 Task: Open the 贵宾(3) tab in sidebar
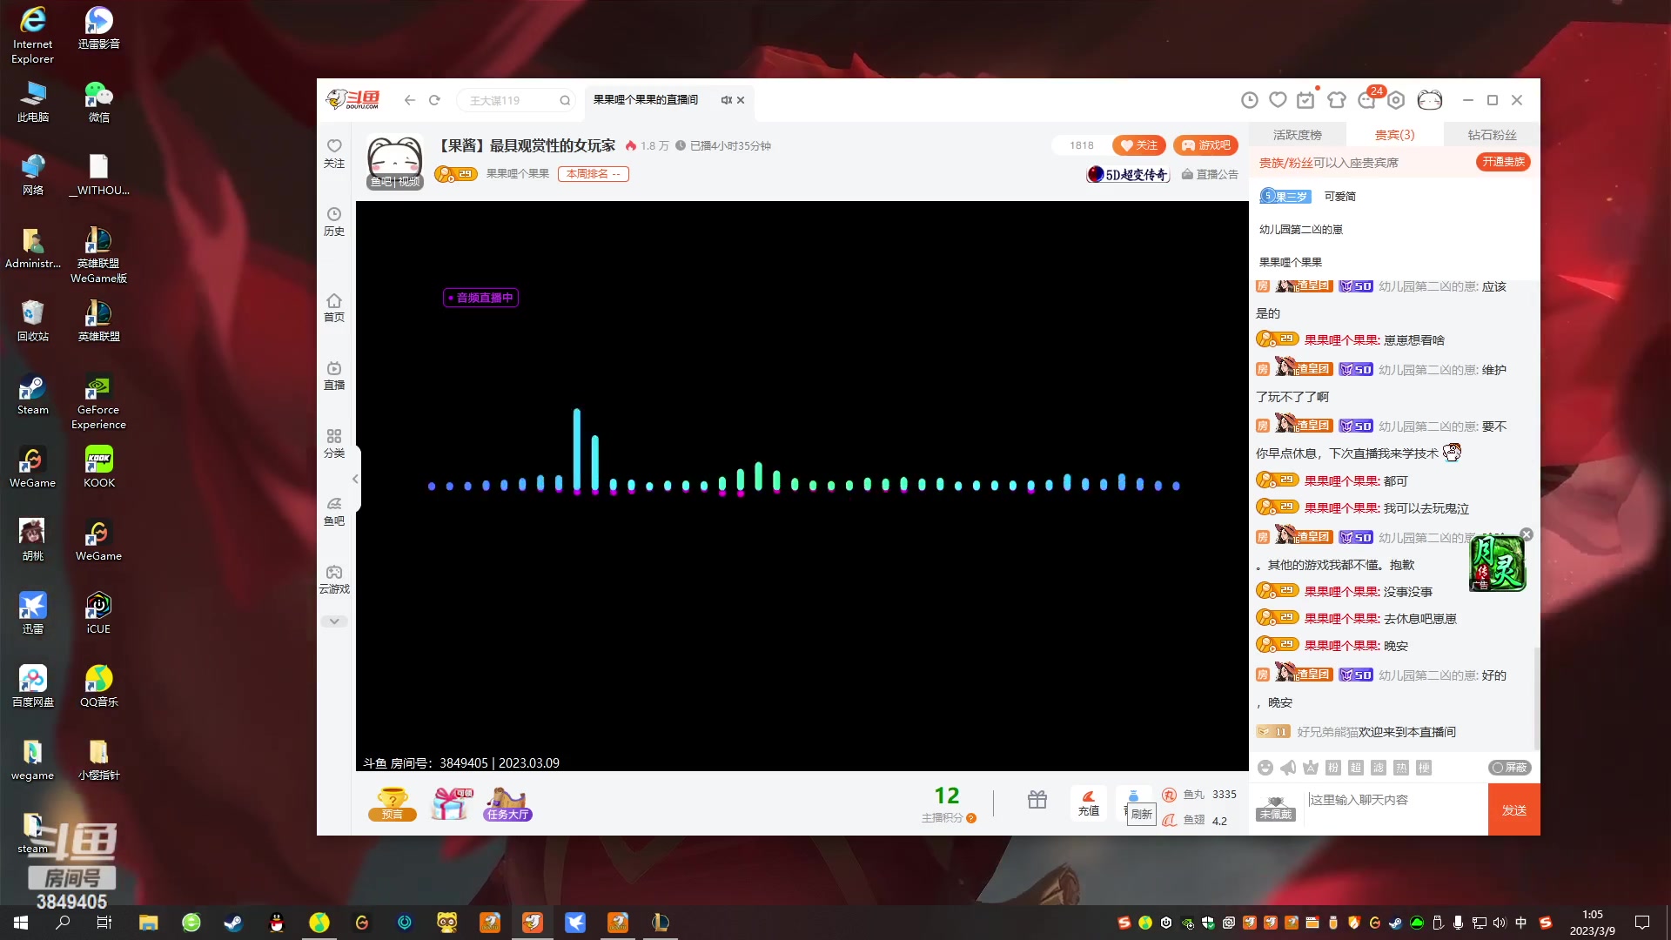(x=1393, y=134)
